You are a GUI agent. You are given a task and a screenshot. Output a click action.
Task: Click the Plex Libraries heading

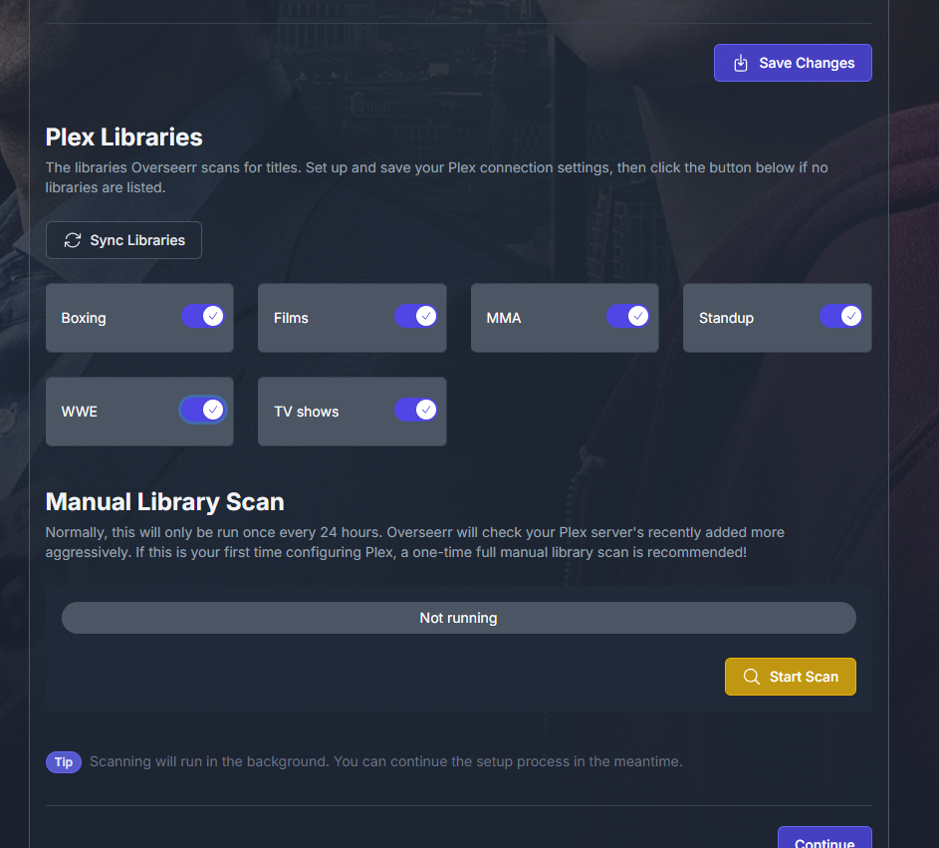(x=124, y=138)
